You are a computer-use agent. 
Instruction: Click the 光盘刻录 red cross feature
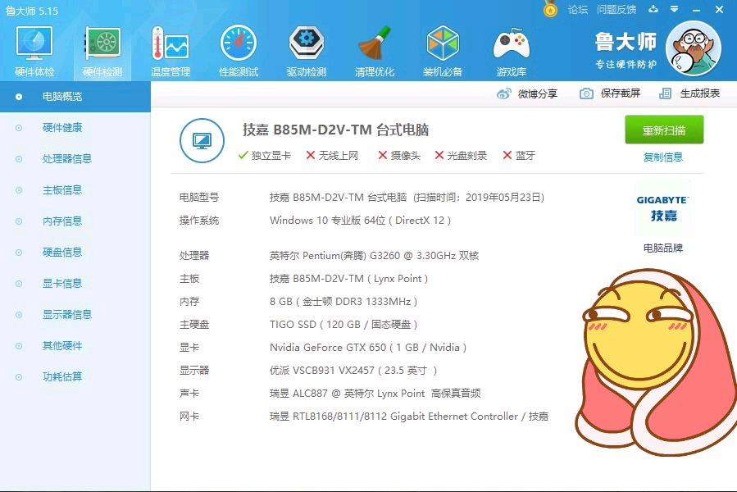[x=461, y=155]
